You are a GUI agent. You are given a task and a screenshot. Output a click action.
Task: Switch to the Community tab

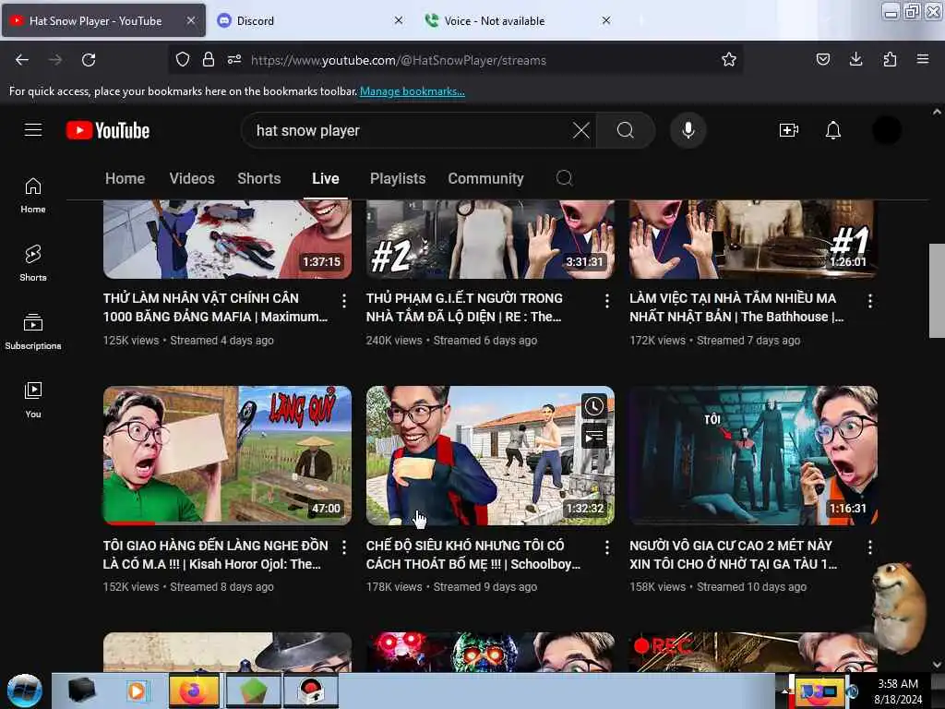pyautogui.click(x=485, y=178)
